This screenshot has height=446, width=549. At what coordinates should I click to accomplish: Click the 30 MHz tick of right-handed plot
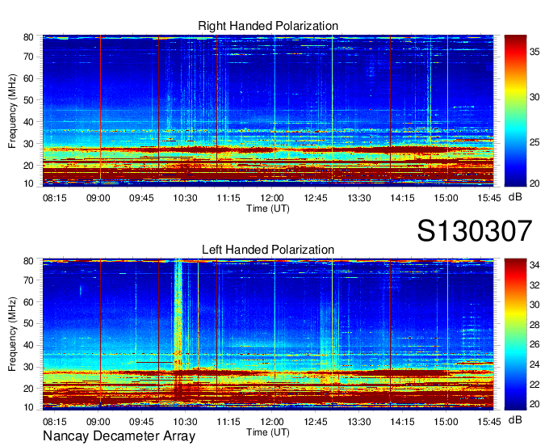tap(28, 144)
